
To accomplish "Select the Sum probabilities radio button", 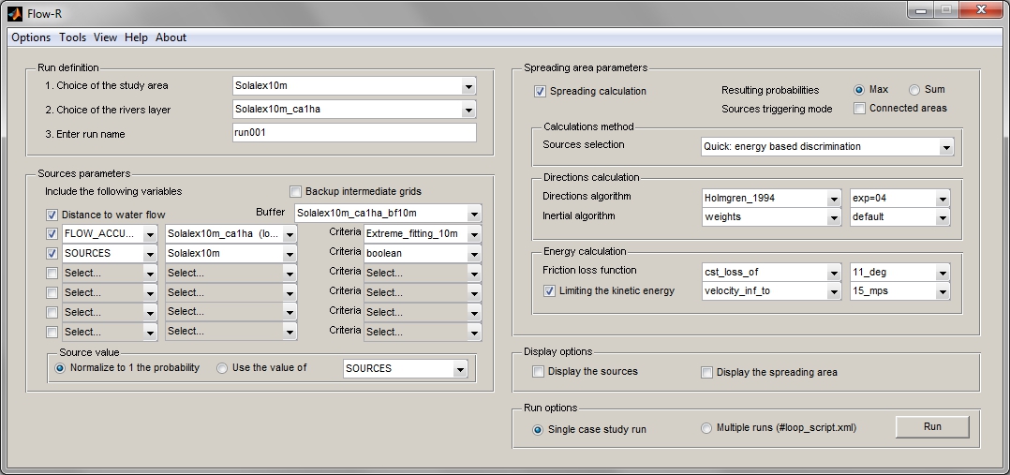I will click(914, 90).
